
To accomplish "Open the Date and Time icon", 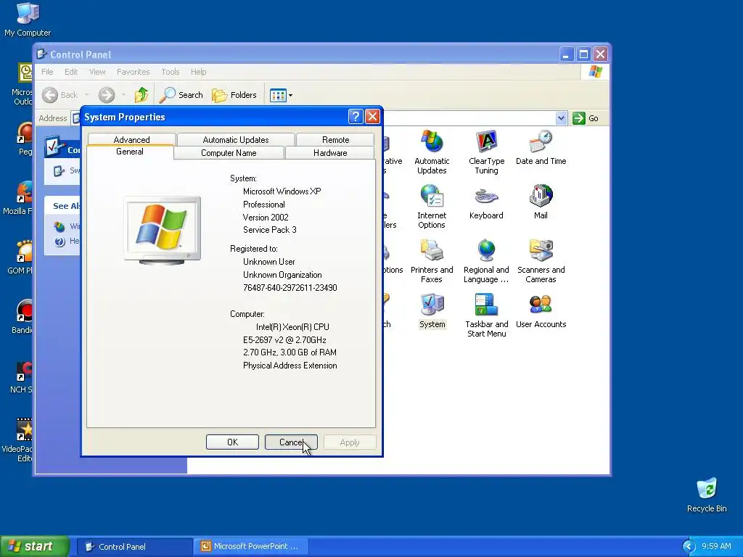I will point(541,147).
